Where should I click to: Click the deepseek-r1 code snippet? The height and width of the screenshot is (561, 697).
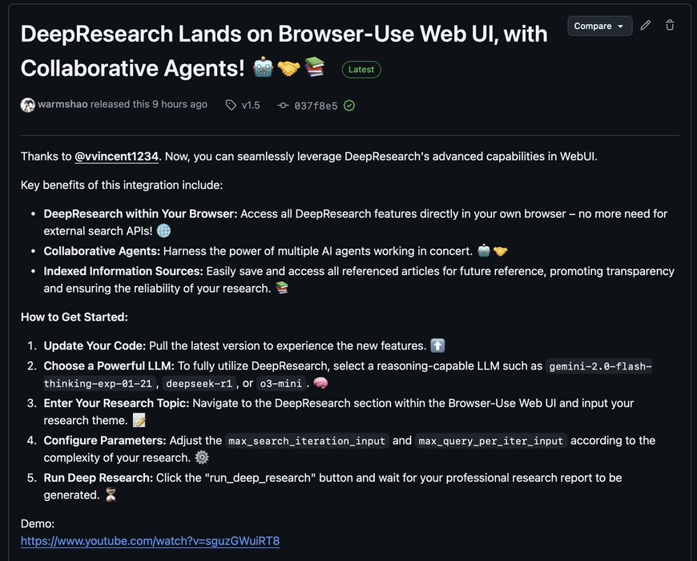coord(199,383)
